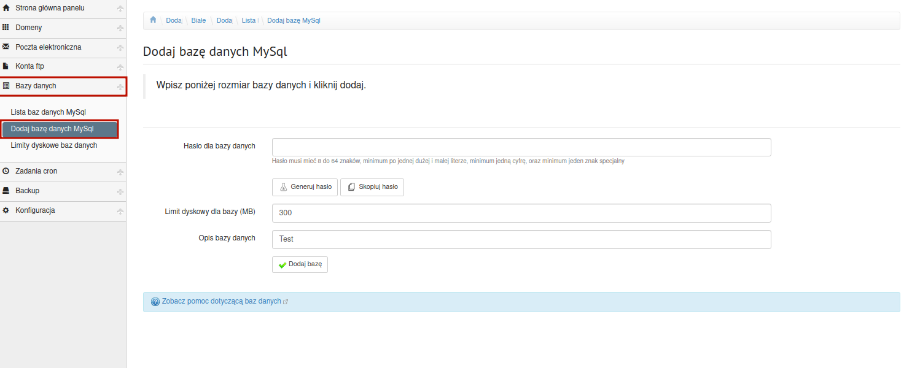Submit form with Dodaj bazę button
Screen dimensions: 912x368
(300, 264)
